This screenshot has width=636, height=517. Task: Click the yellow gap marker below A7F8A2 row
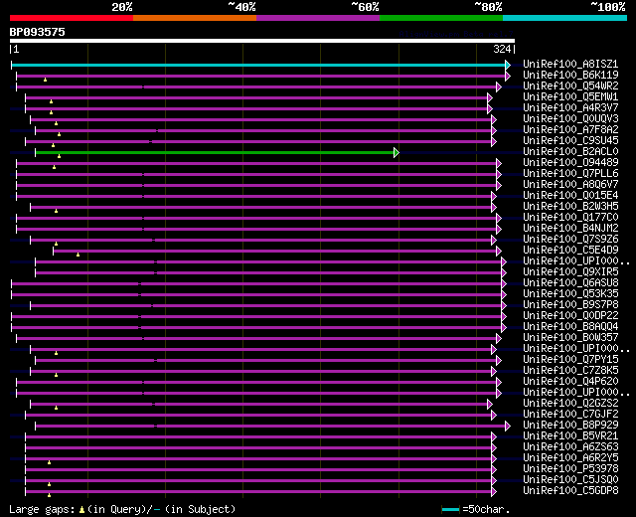[x=60, y=134]
